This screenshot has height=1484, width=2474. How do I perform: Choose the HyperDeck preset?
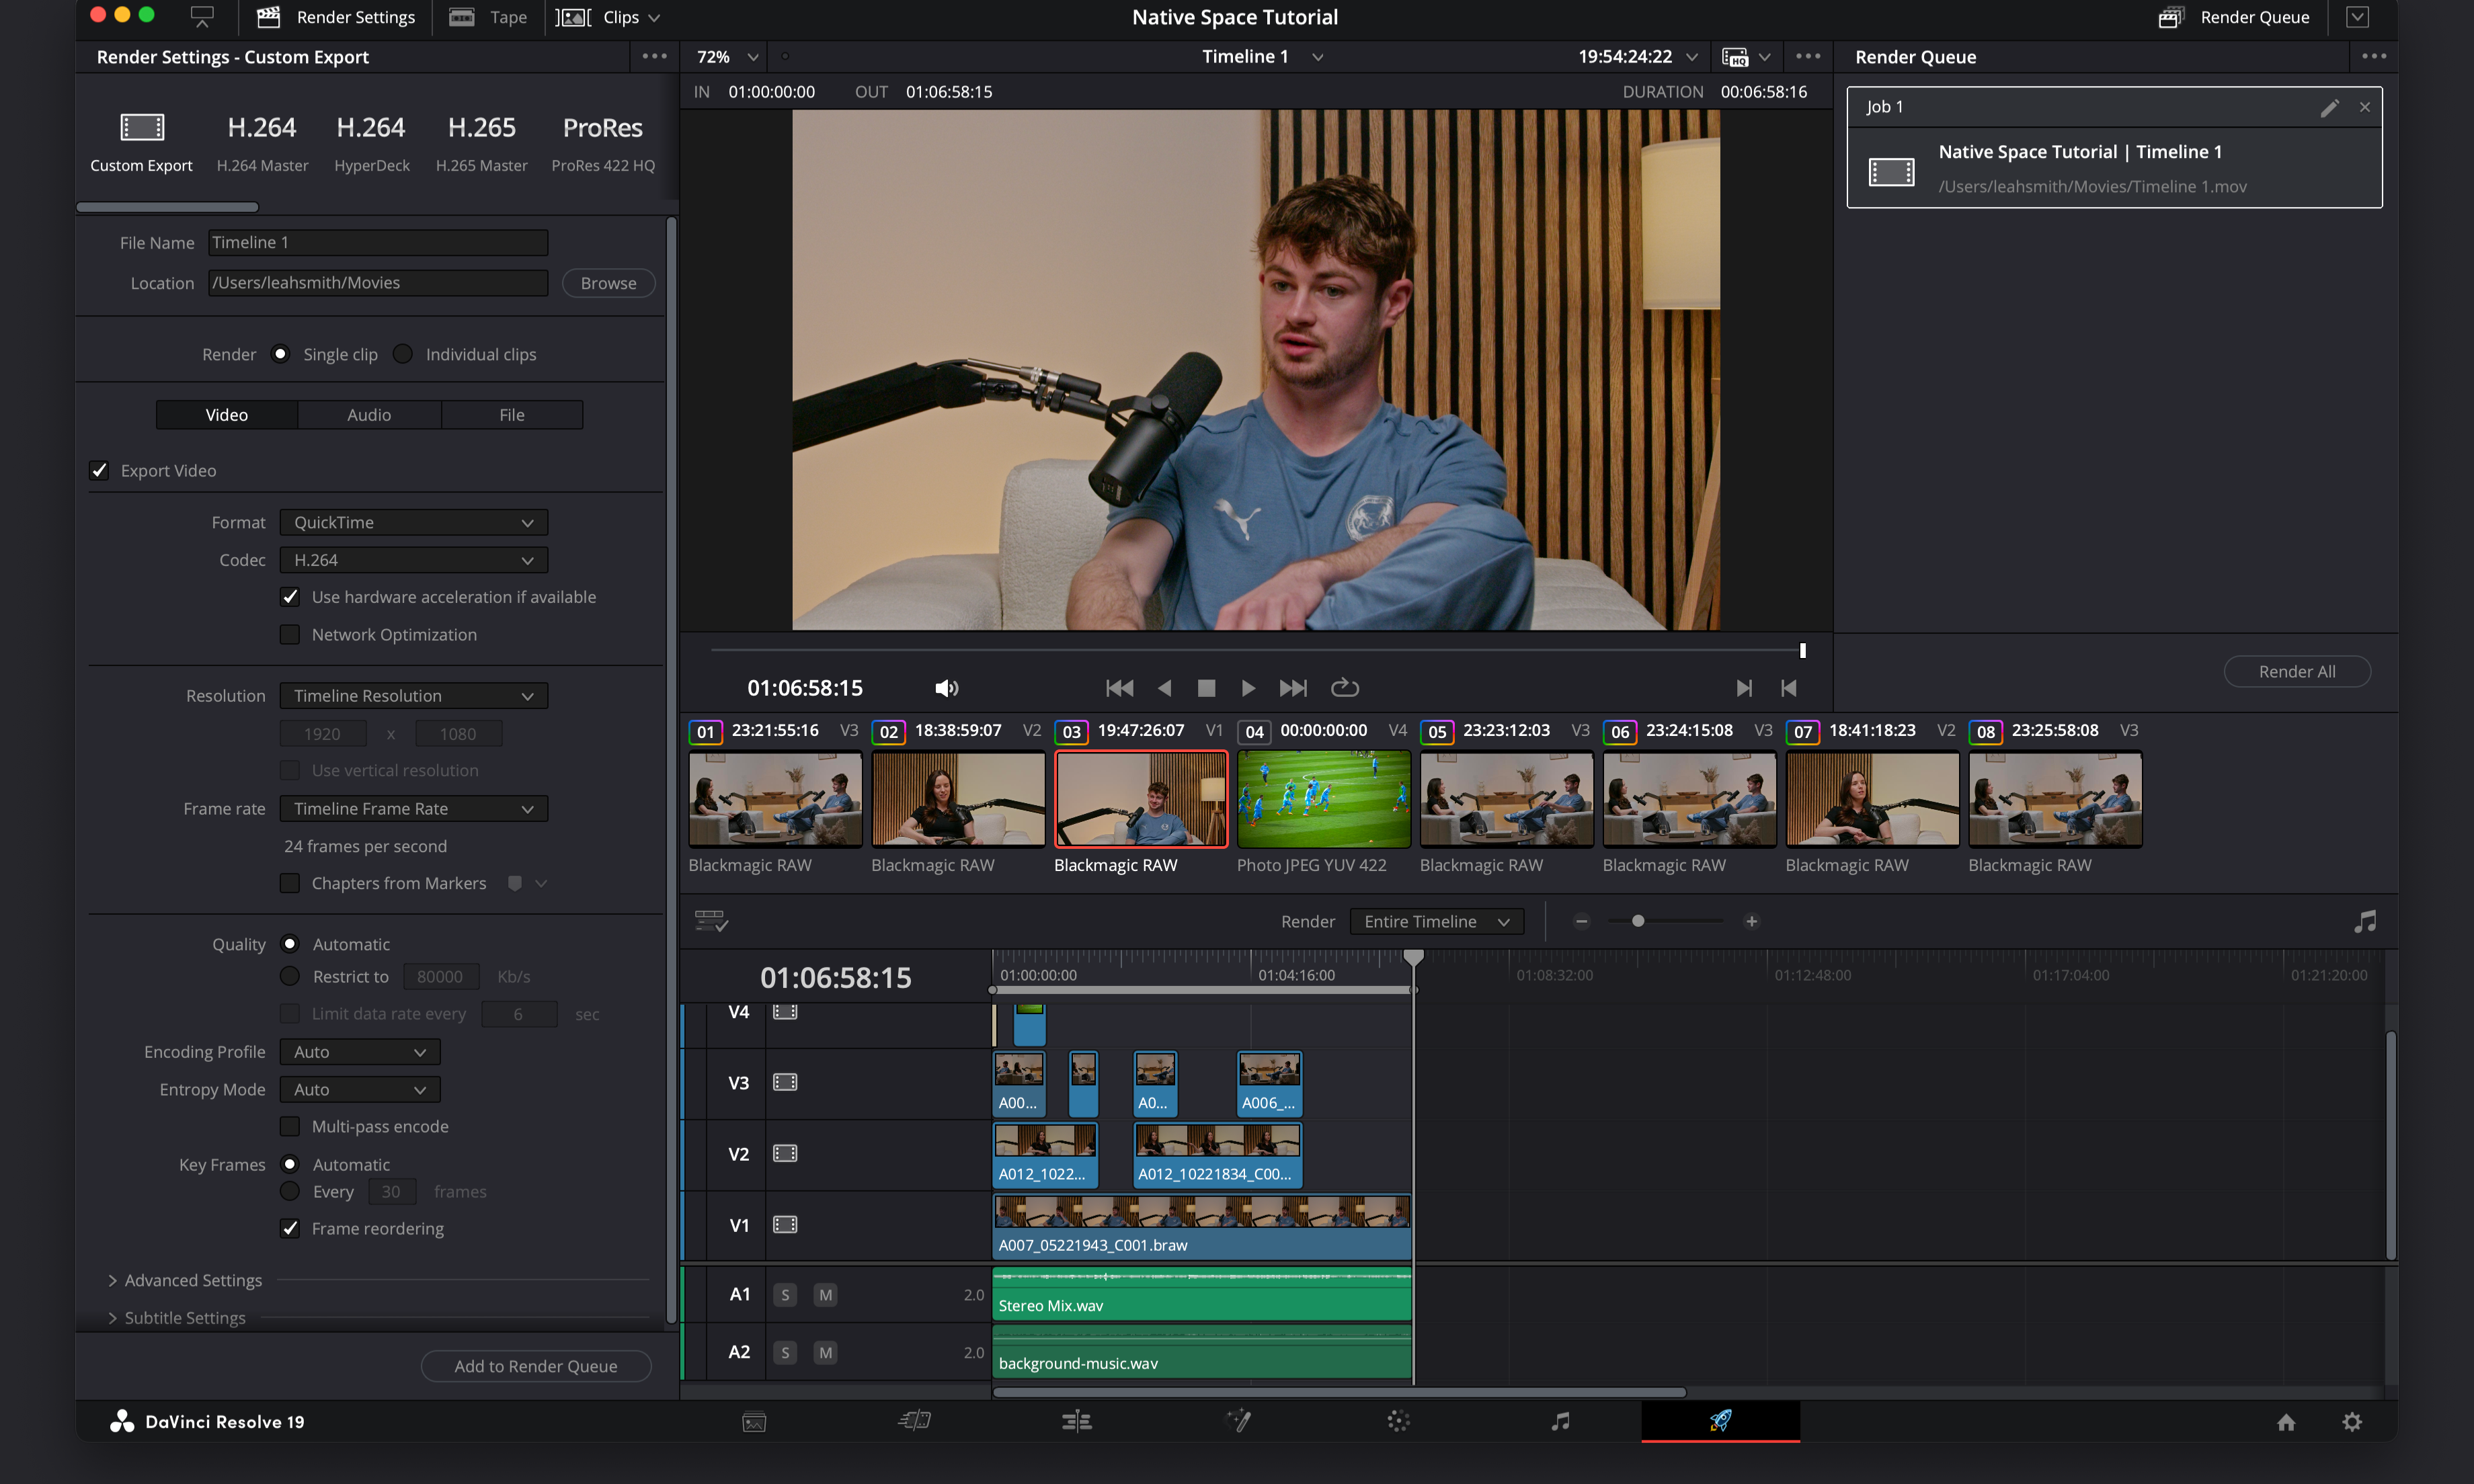(371, 142)
